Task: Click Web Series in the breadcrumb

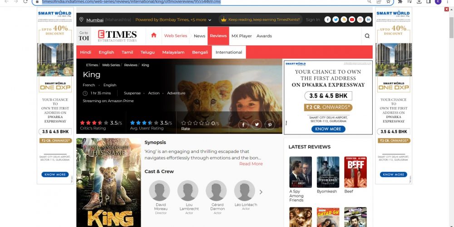Action: click(111, 65)
